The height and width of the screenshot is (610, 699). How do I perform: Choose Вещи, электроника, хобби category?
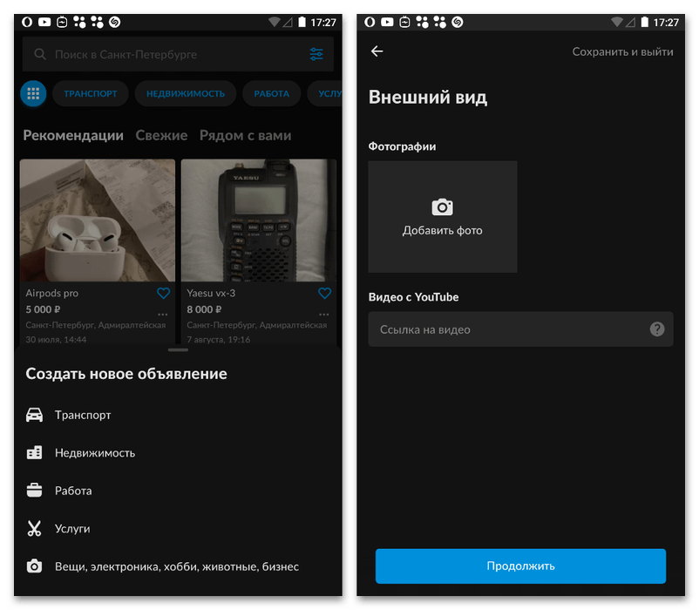coord(179,566)
